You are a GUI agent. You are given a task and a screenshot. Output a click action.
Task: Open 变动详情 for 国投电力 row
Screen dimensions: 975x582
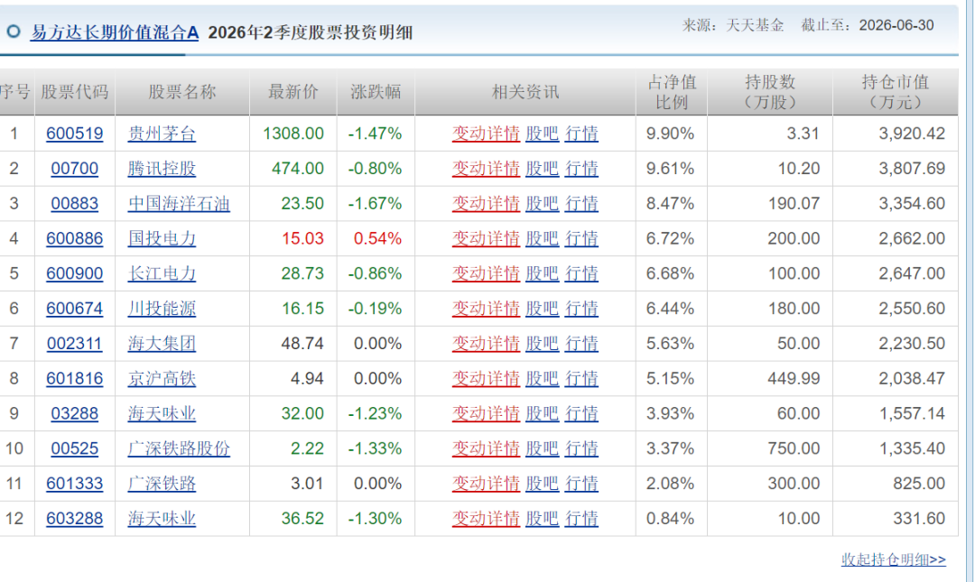pyautogui.click(x=486, y=239)
